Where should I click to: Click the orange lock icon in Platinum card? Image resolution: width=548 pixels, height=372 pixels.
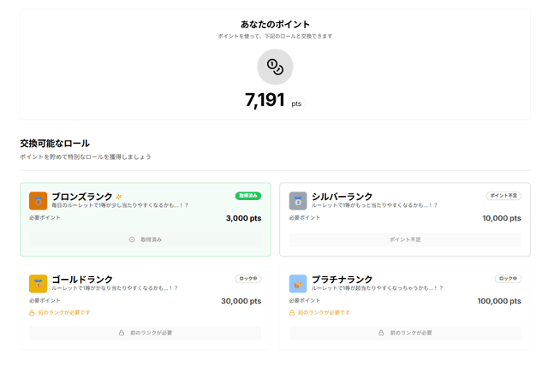pos(292,313)
